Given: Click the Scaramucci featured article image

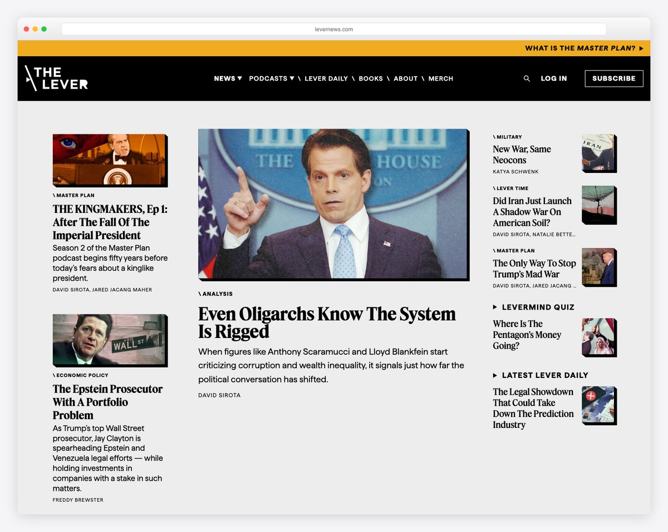Looking at the screenshot, I should coord(333,203).
